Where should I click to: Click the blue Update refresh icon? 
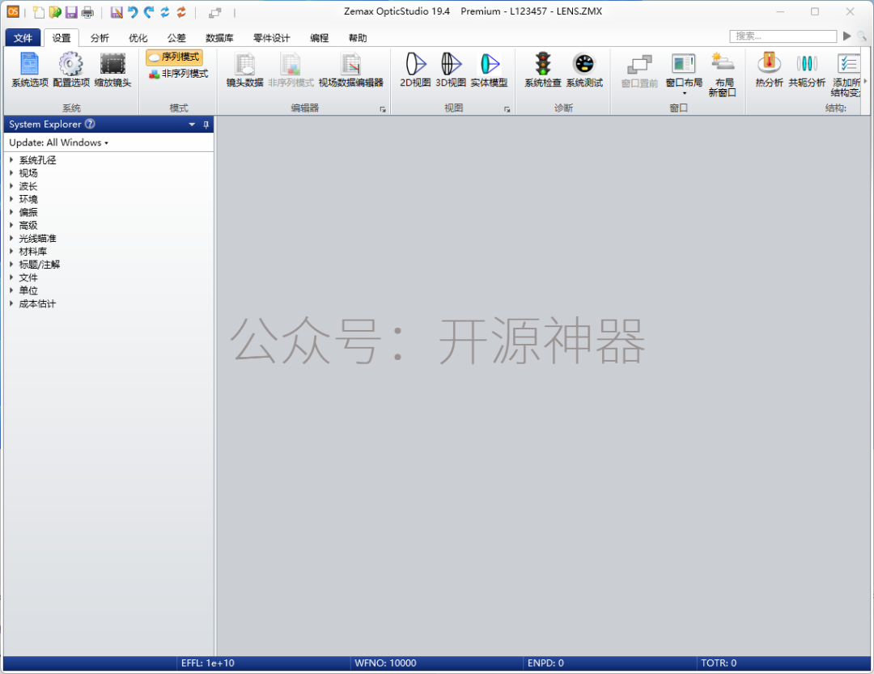pos(165,11)
